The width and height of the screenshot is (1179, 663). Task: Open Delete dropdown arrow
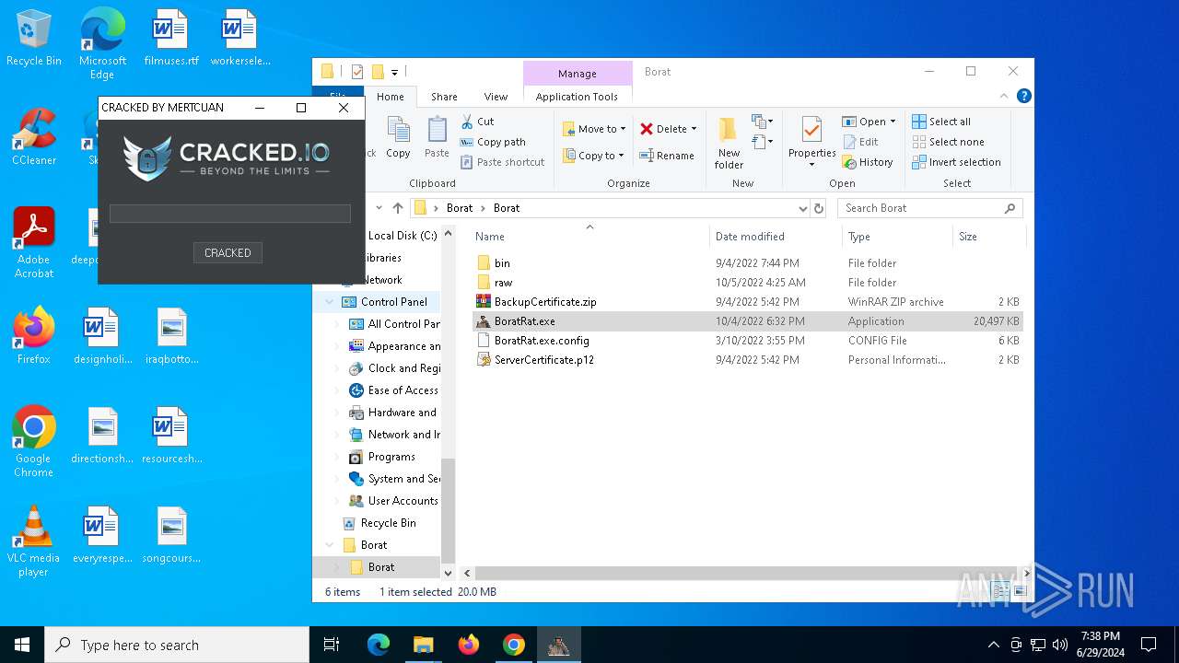pyautogui.click(x=694, y=129)
